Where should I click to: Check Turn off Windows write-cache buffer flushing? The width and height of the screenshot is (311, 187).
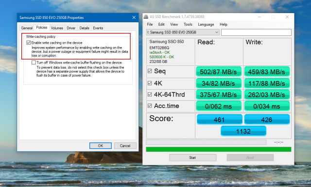(34, 62)
